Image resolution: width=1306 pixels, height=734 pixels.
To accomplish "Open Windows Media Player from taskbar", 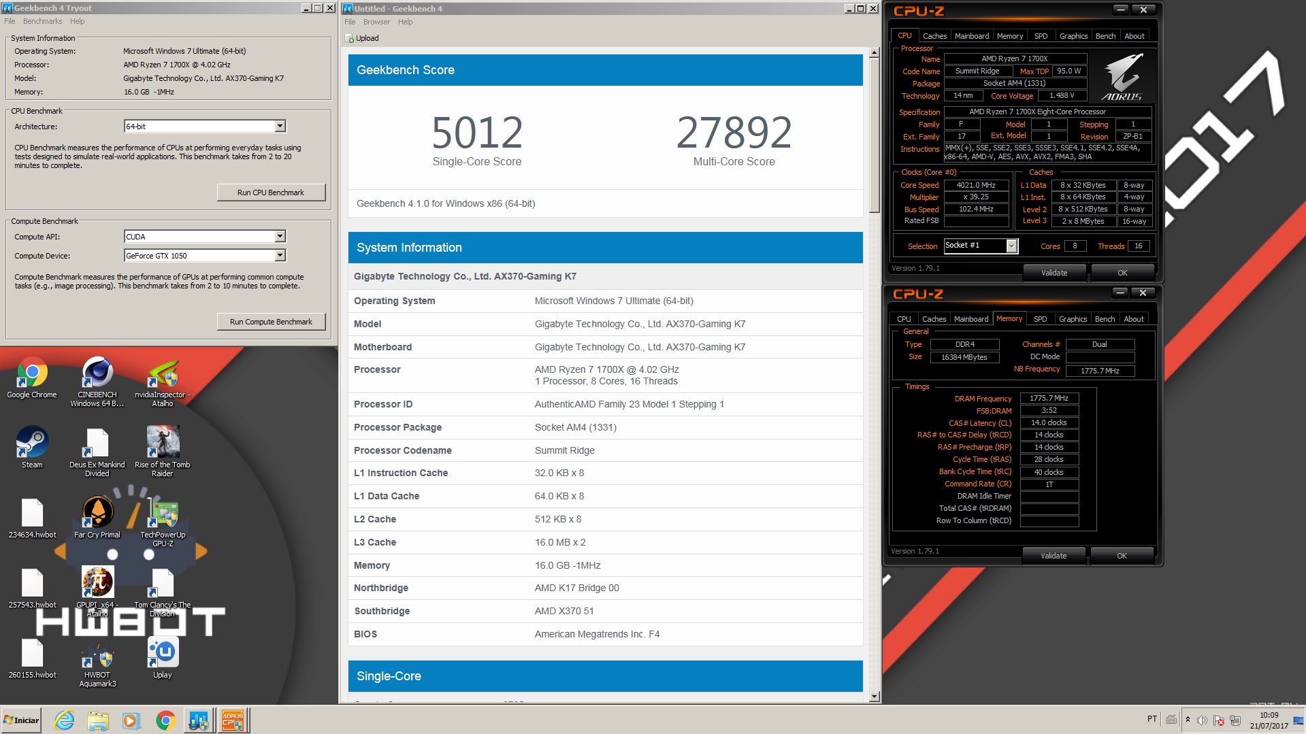I will [x=131, y=720].
